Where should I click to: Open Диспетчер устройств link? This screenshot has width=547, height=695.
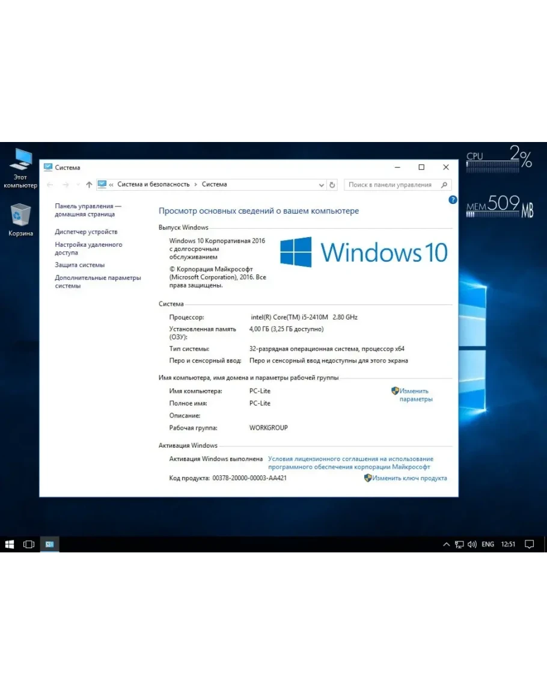pos(86,232)
